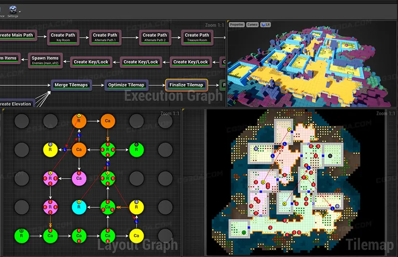398x257 pixels.
Task: Select the Create Elevation node
Action: point(17,103)
